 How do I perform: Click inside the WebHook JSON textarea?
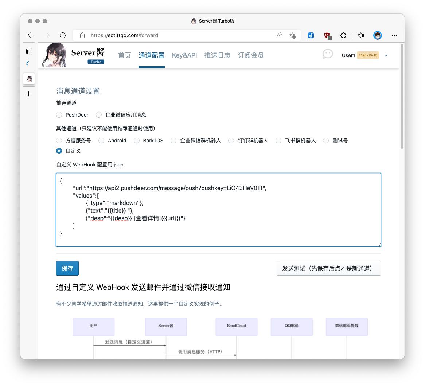point(218,209)
